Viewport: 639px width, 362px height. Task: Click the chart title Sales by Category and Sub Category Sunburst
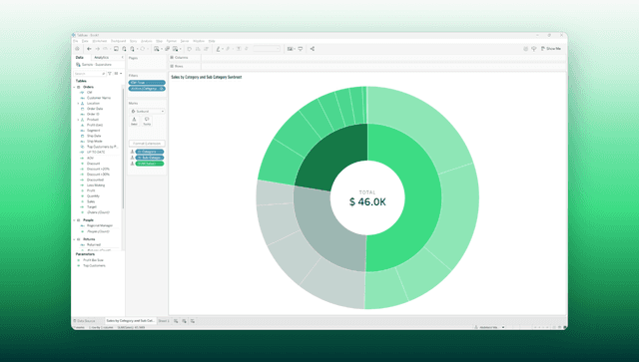[x=207, y=77]
